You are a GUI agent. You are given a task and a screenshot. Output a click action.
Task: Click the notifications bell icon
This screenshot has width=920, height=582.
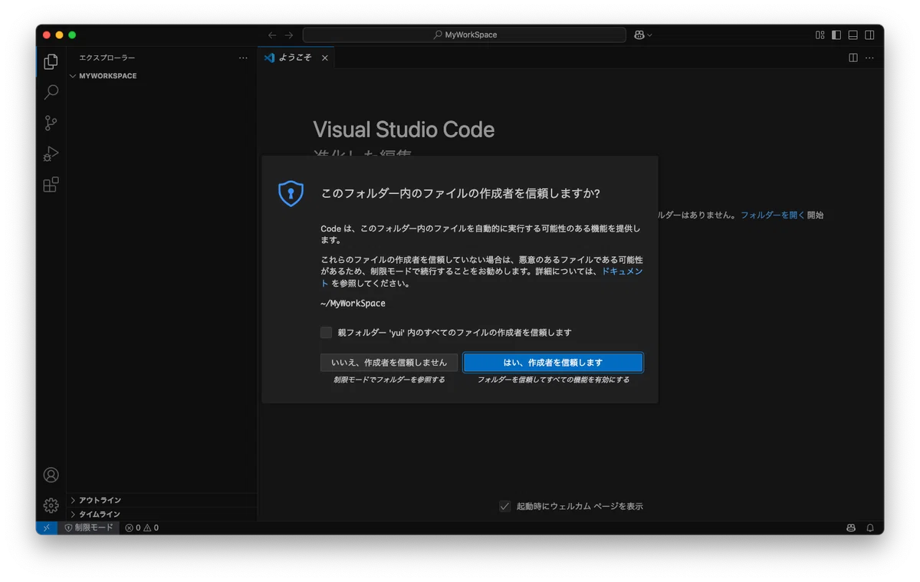[x=870, y=528]
